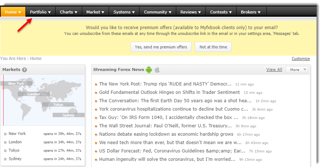Expand the Reviews menu

click(190, 12)
